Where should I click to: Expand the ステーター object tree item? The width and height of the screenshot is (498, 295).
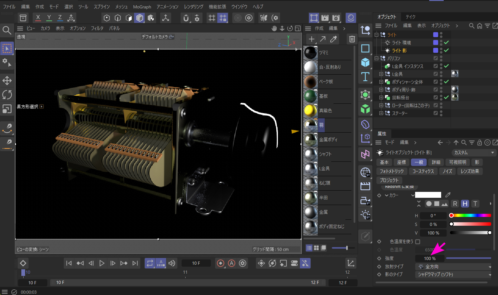381,113
